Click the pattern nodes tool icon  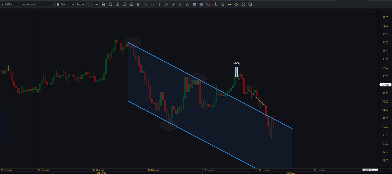(x=187, y=5)
